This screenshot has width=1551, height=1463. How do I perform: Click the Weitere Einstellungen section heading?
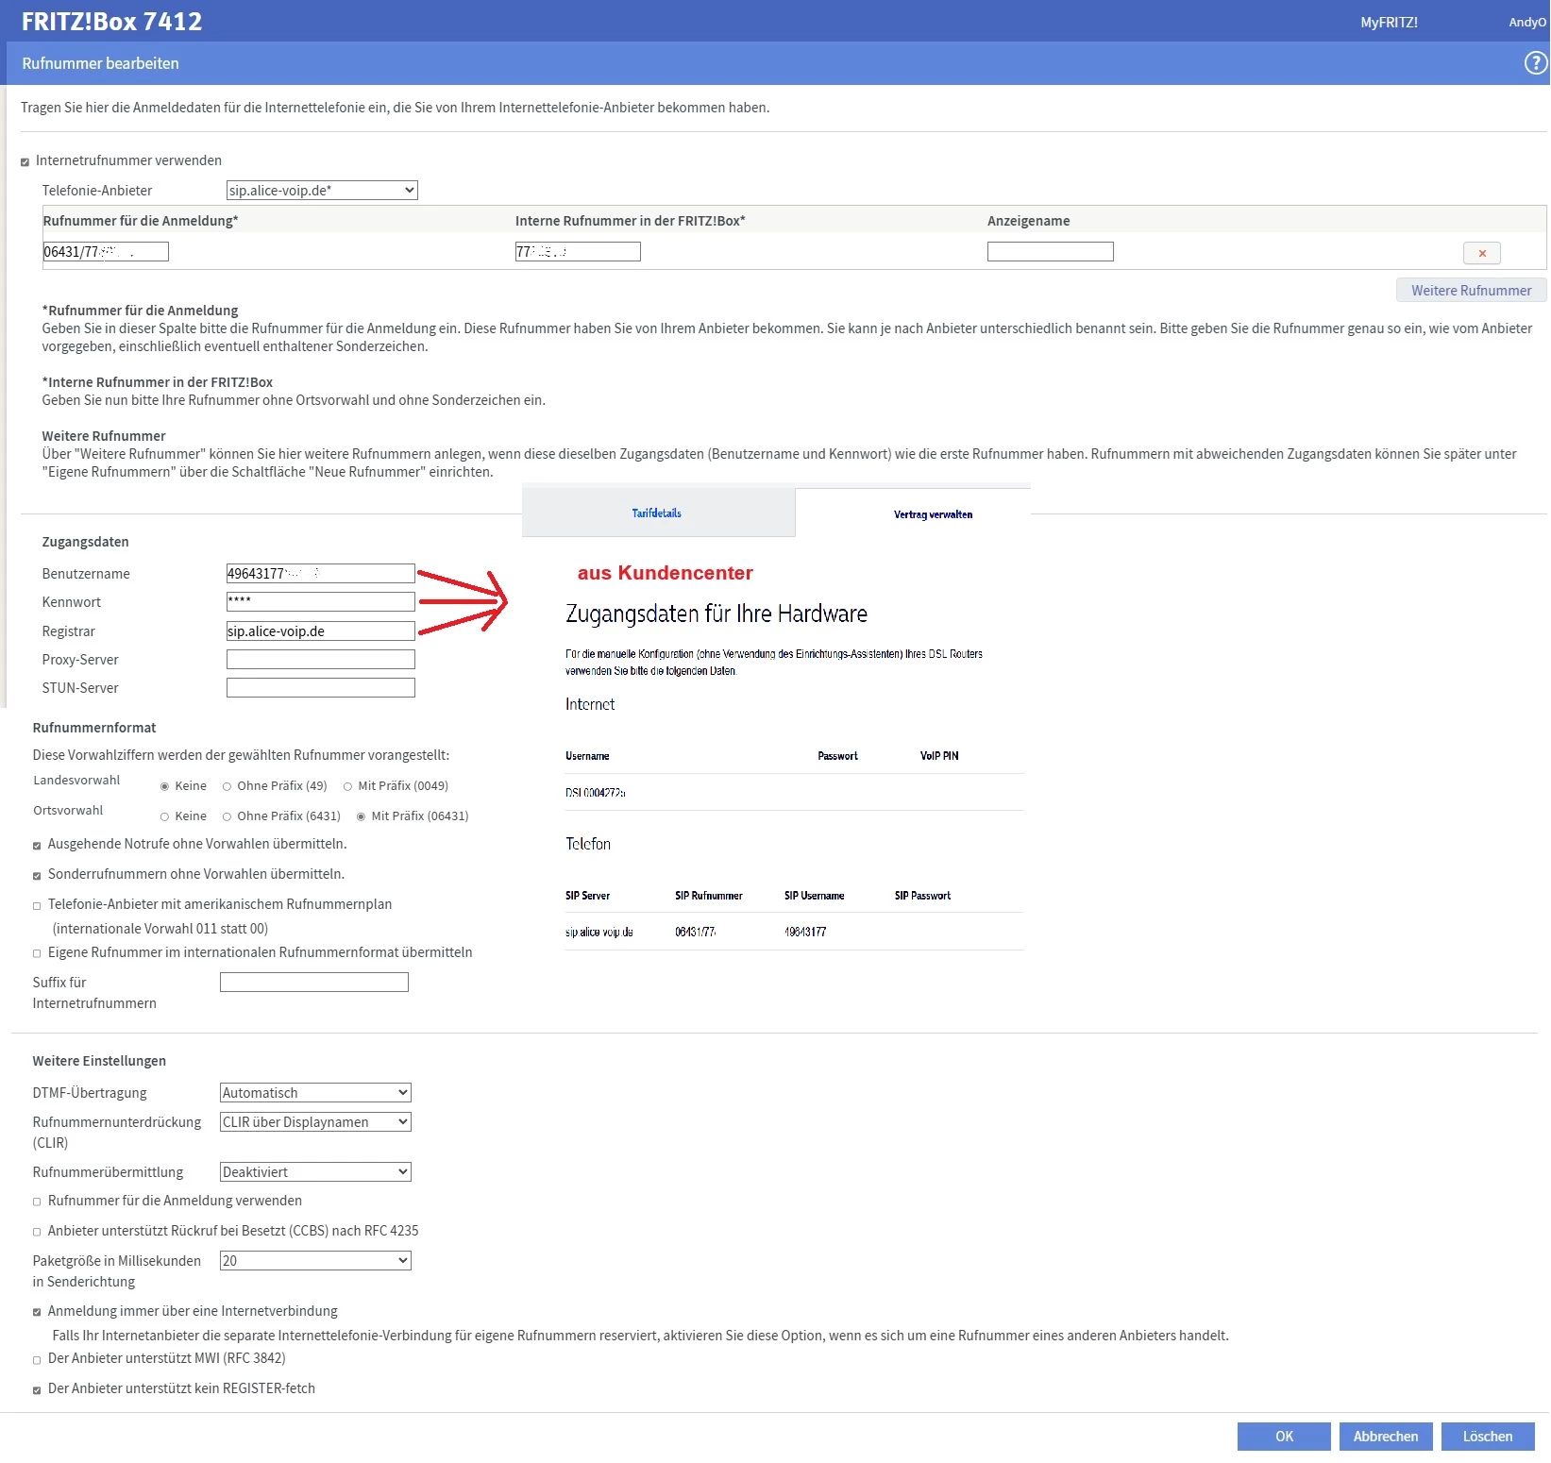pos(99,1061)
